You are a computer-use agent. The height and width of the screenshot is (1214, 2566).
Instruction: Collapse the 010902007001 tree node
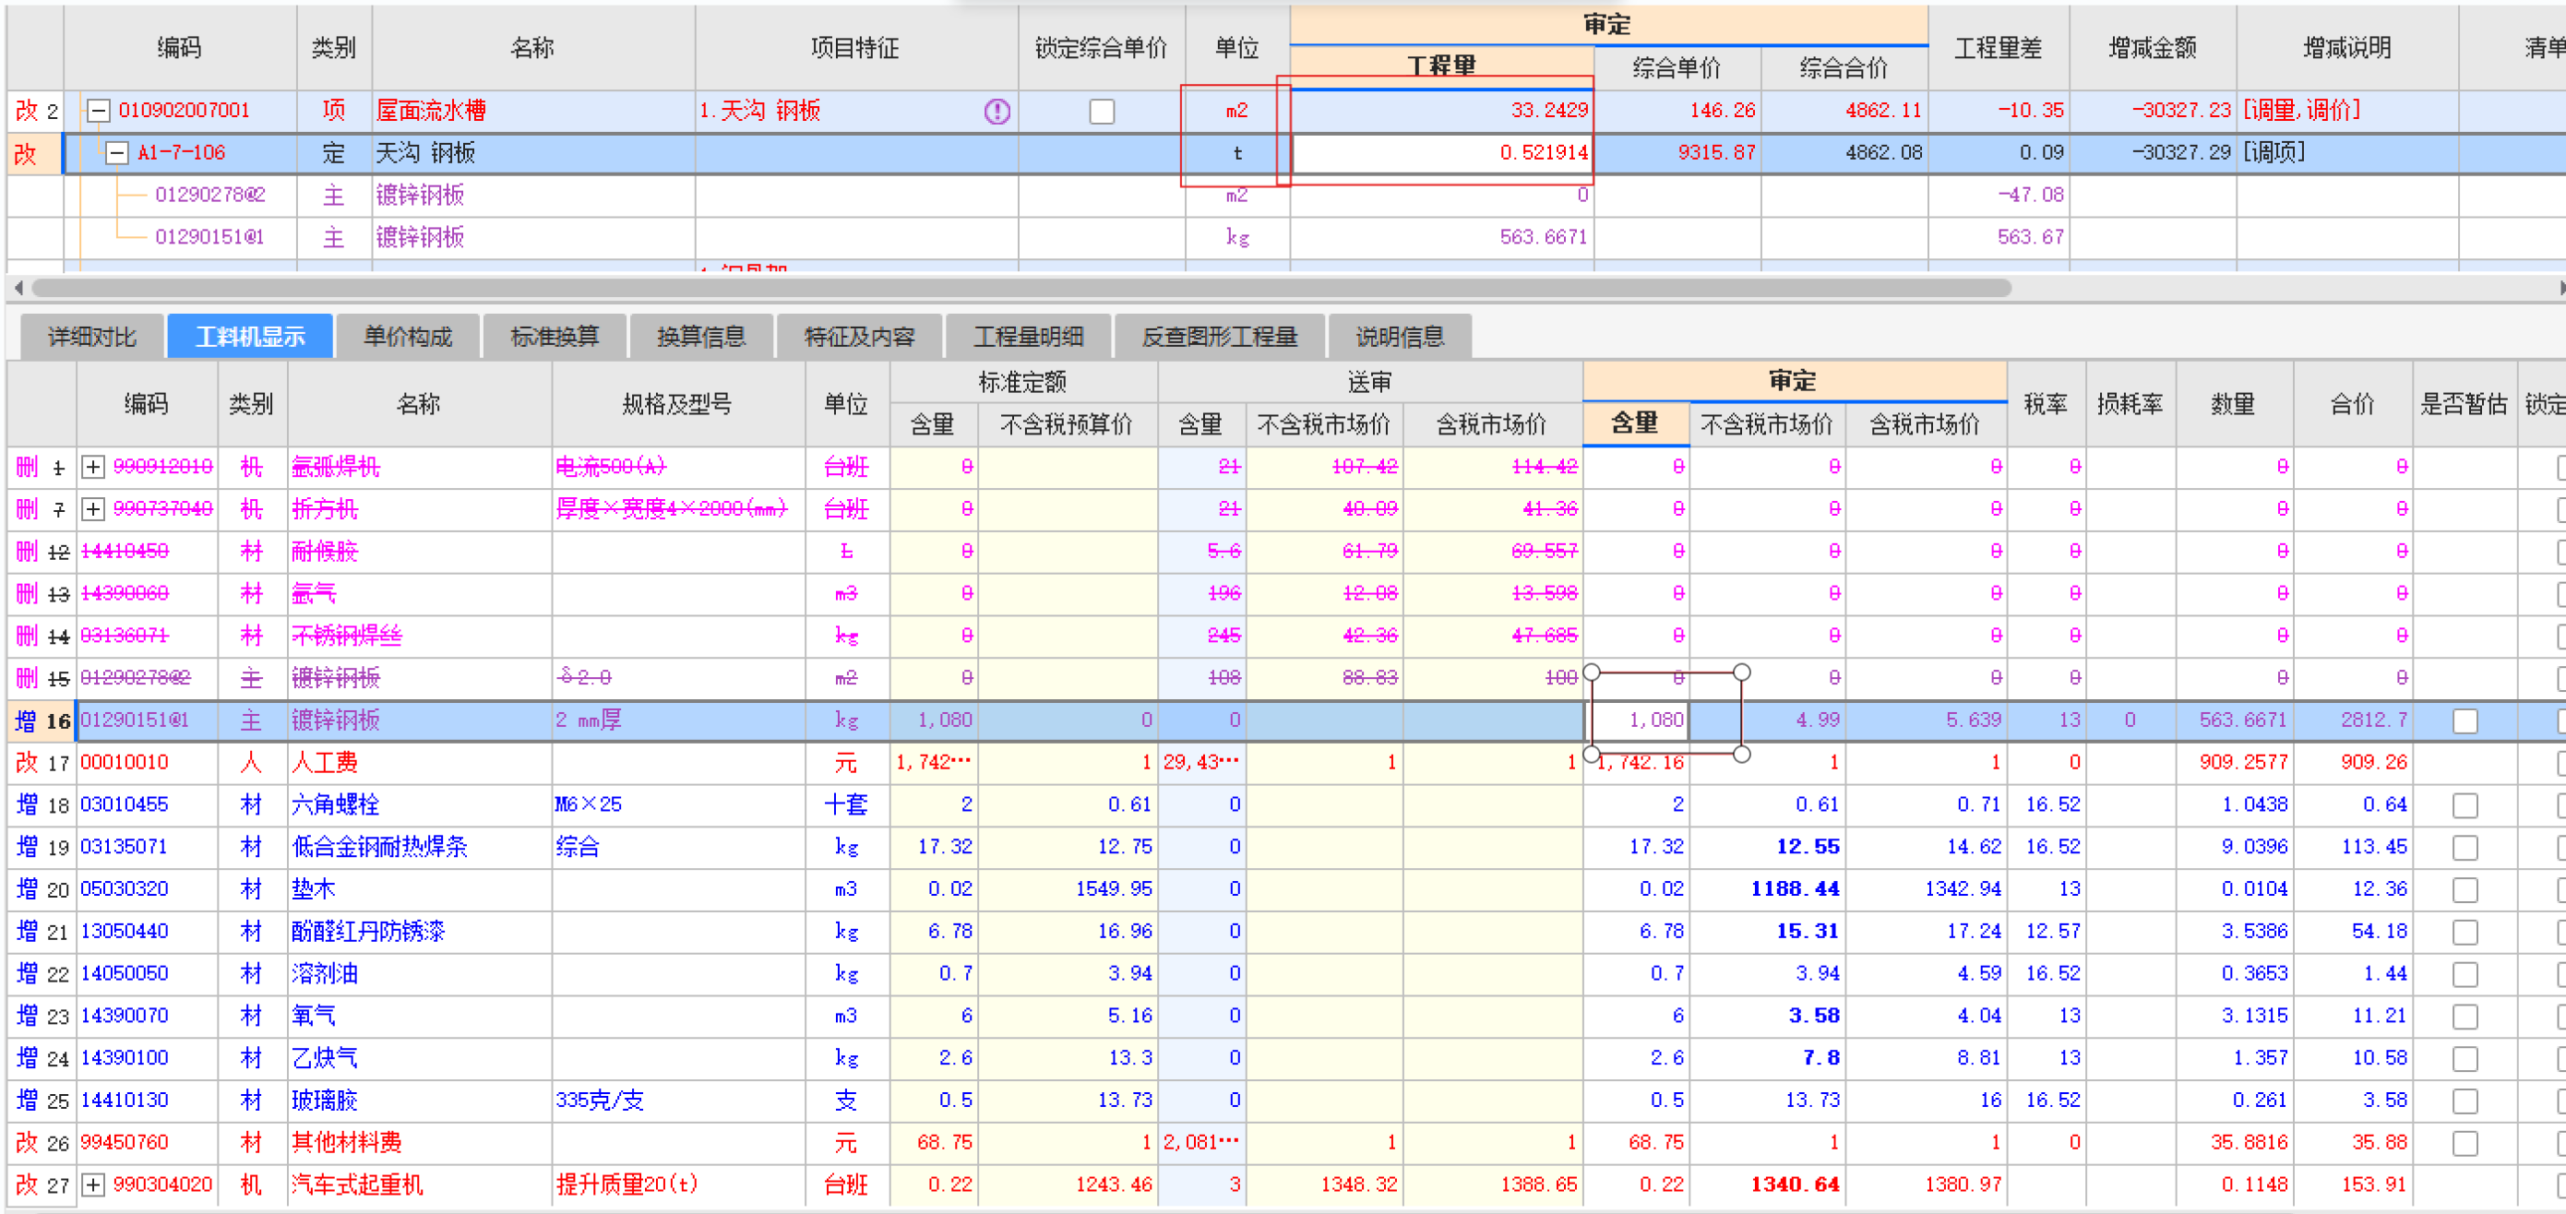[98, 111]
